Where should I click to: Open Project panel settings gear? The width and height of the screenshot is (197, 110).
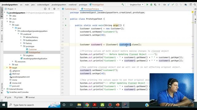pyautogui.click(x=54, y=9)
